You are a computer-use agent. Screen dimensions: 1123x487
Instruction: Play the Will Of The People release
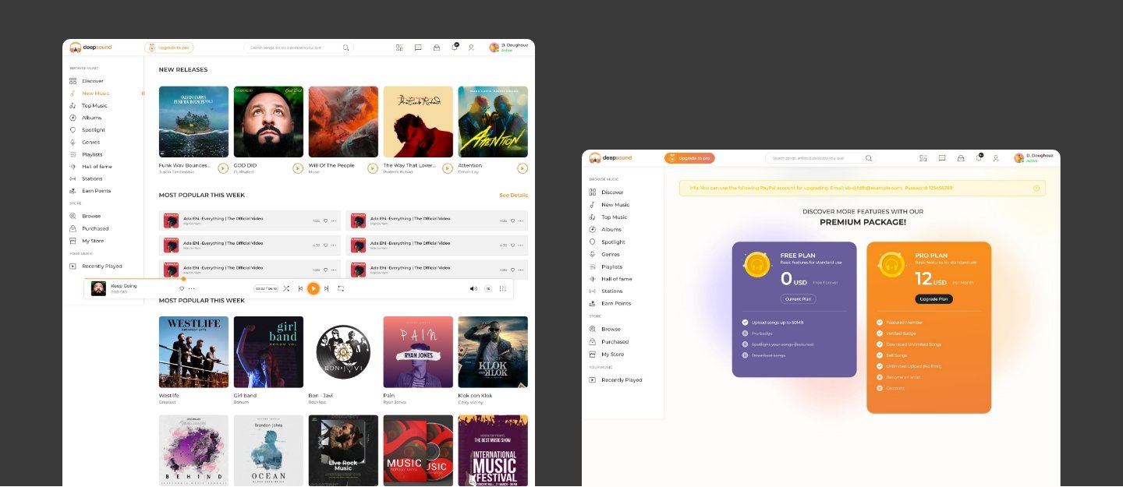[x=373, y=168]
